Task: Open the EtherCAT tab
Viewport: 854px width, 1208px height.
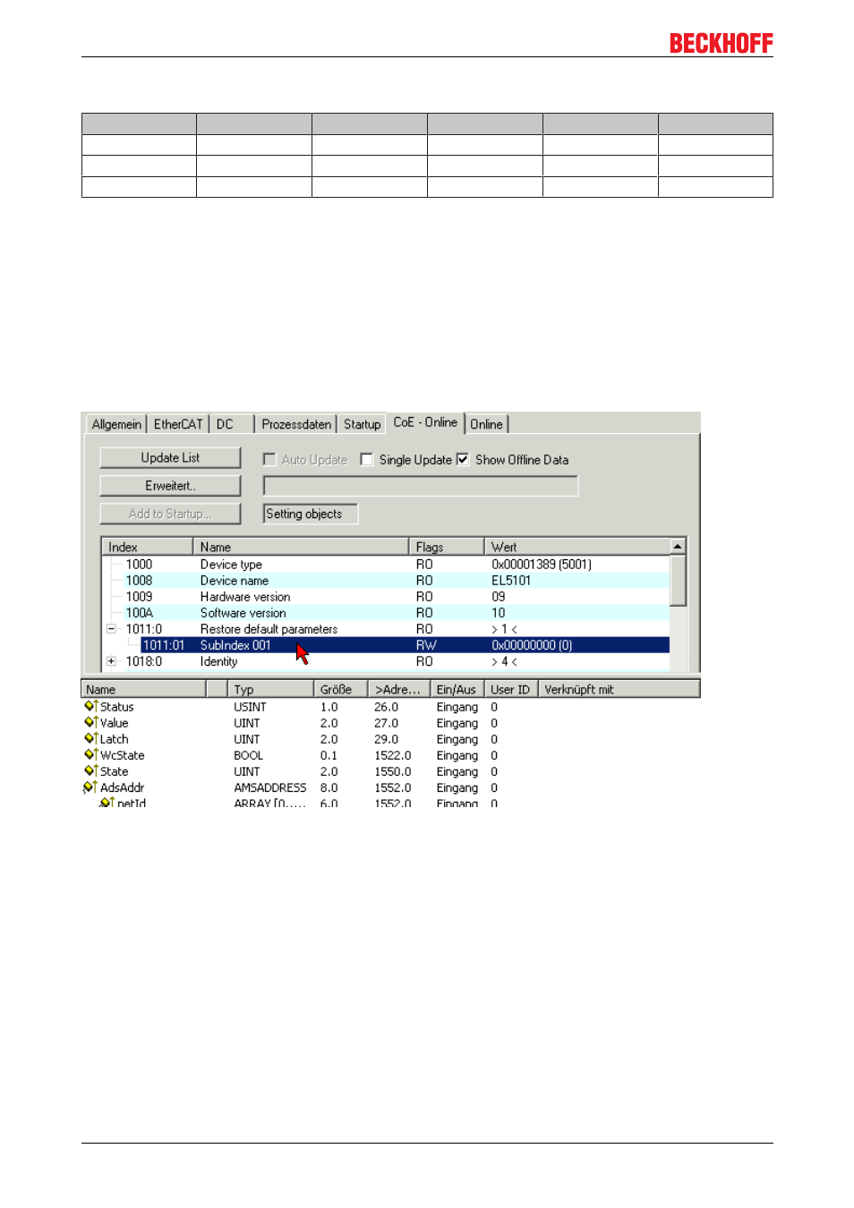Action: pyautogui.click(x=178, y=424)
